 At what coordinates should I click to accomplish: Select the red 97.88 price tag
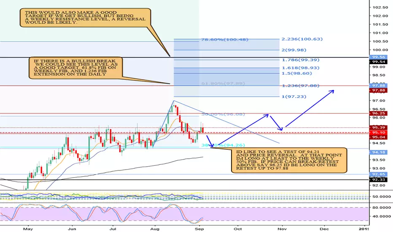click(x=378, y=90)
